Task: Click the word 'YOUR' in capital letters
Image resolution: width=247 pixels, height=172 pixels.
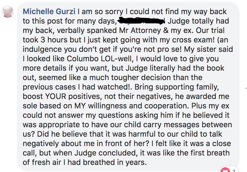Action: pos(56,96)
